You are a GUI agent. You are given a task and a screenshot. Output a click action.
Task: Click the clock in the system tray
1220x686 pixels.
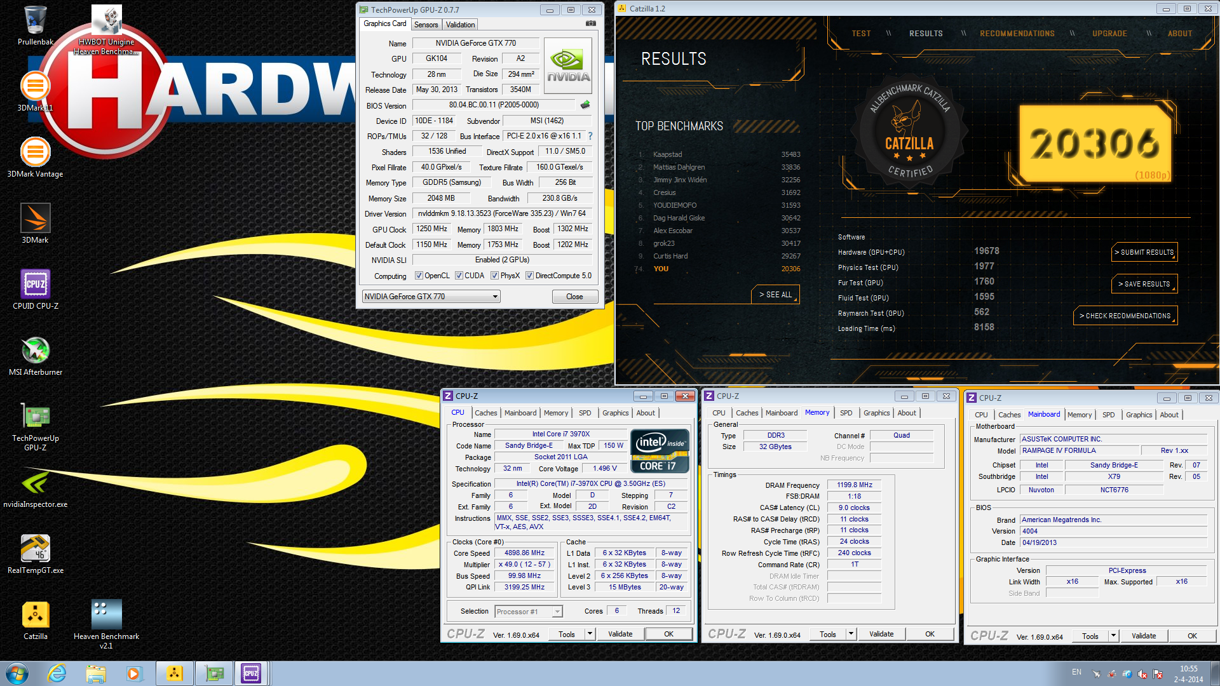pos(1188,674)
